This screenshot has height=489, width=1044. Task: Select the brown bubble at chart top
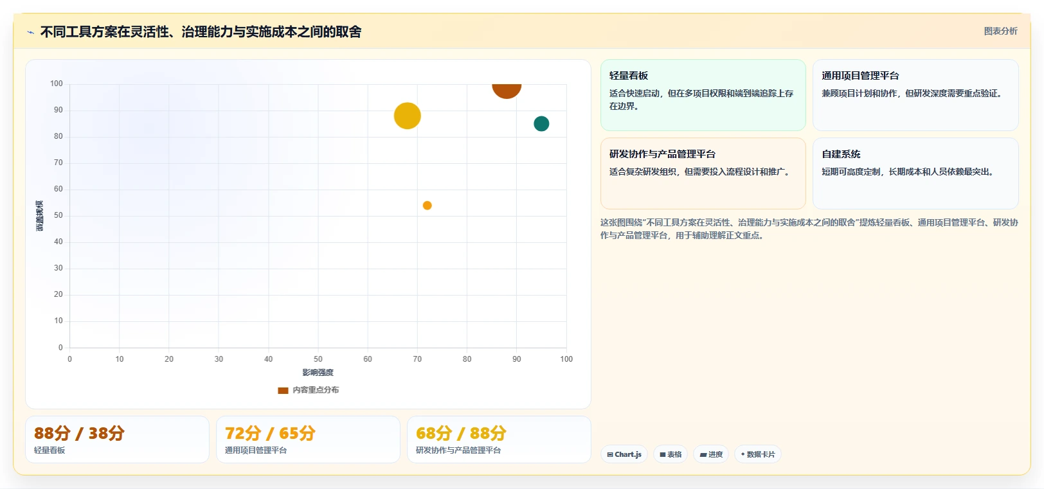pos(507,91)
